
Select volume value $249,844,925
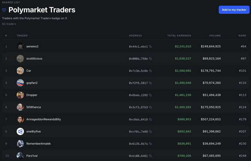211,46
